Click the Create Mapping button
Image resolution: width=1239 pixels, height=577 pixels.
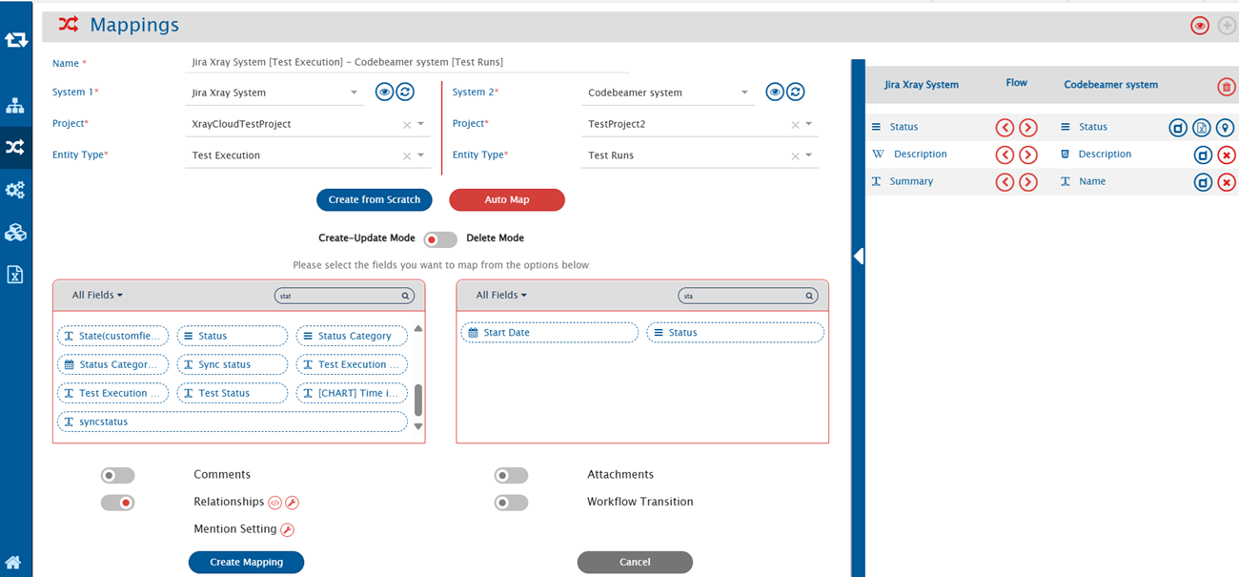pos(246,562)
